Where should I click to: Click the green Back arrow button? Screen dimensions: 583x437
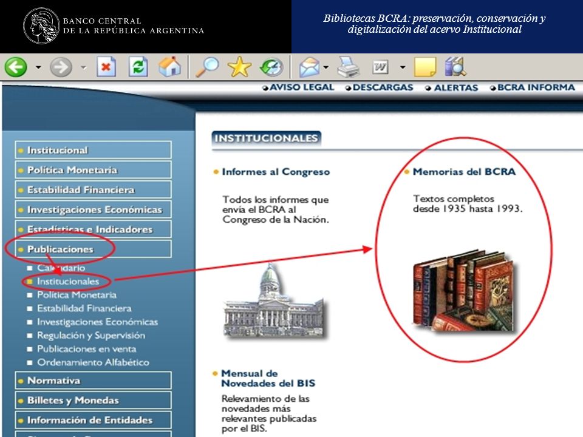click(16, 67)
